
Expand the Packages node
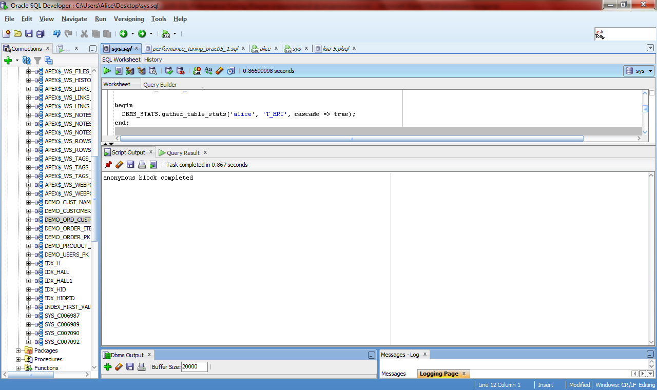(x=18, y=350)
